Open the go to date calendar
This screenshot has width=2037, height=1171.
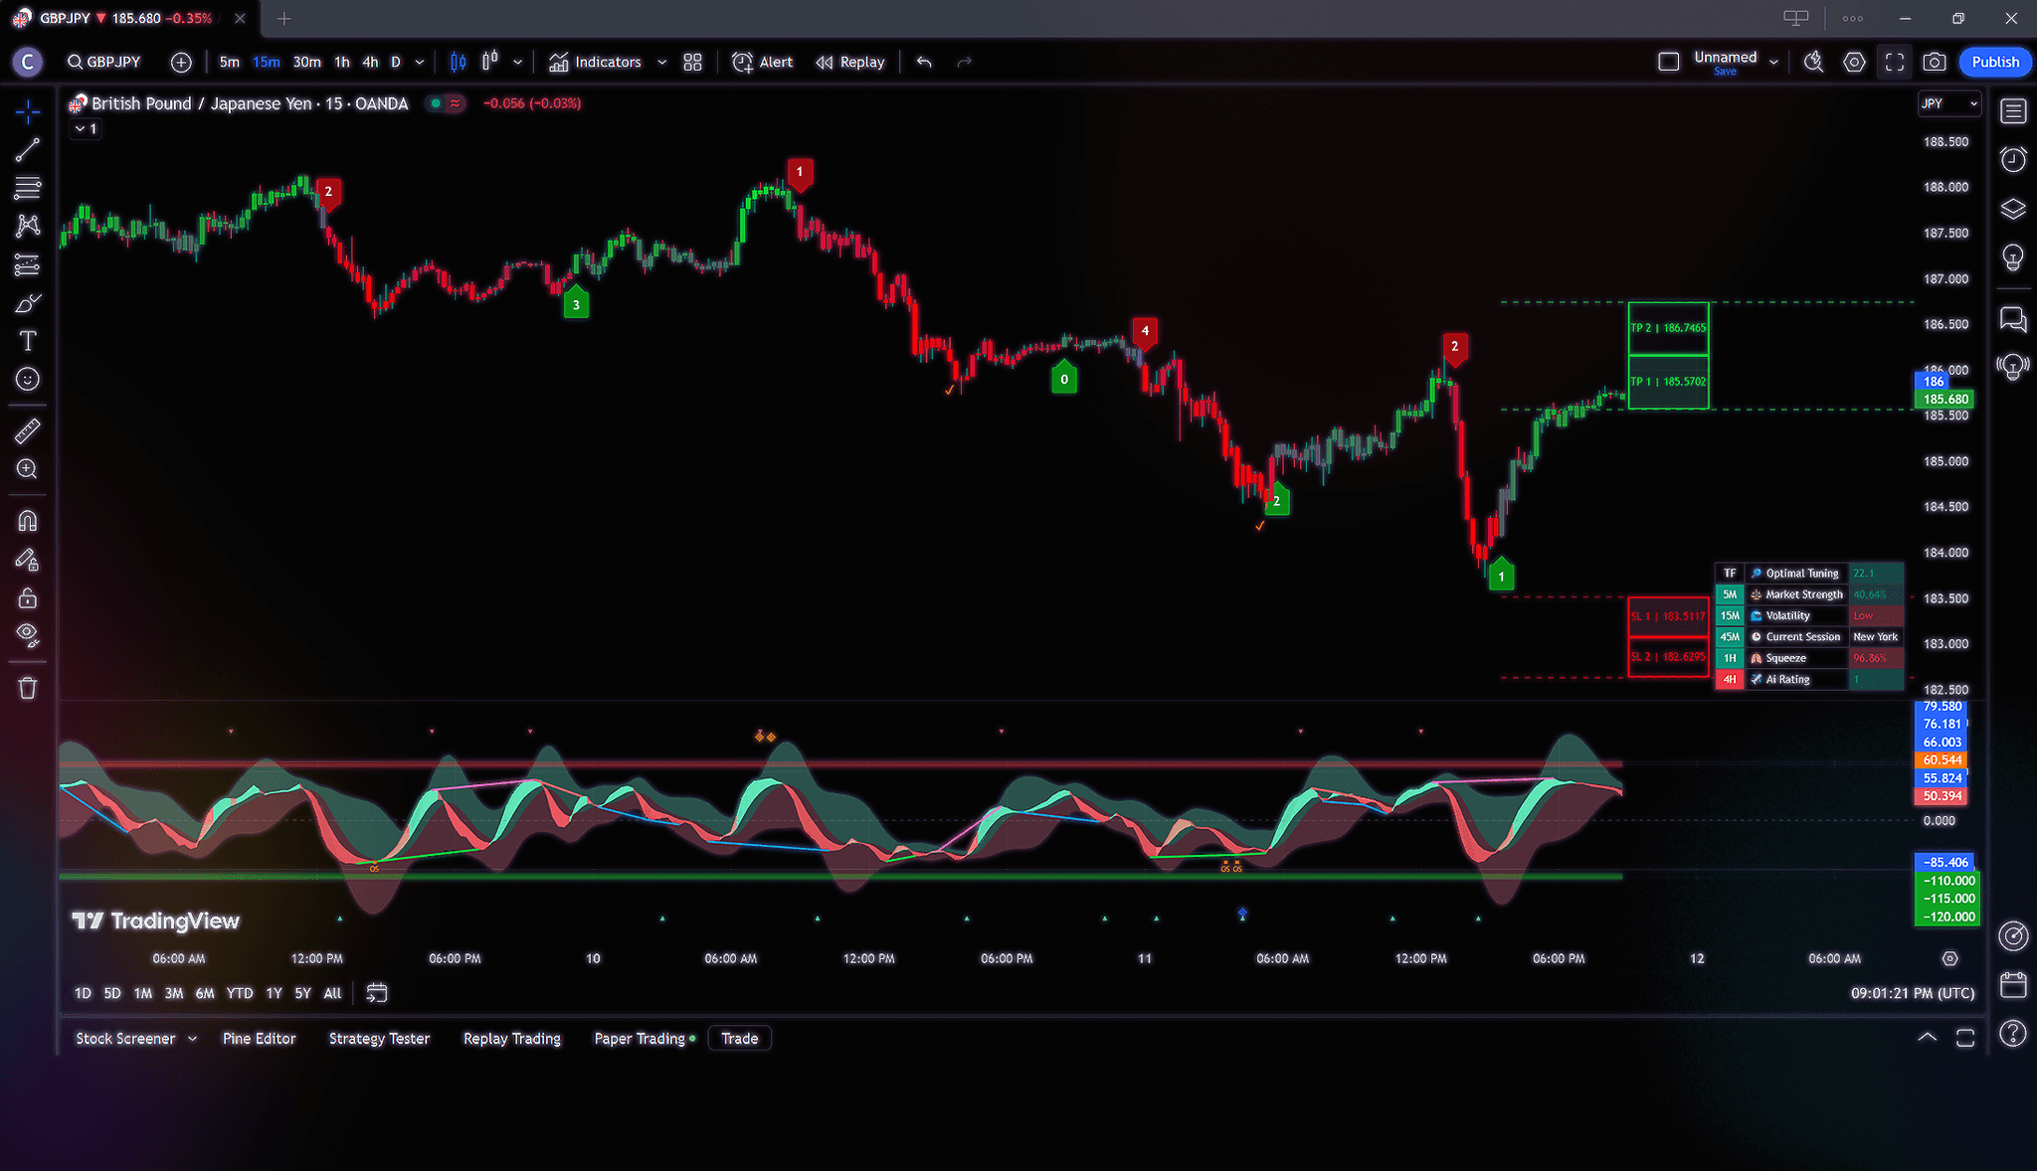coord(377,993)
